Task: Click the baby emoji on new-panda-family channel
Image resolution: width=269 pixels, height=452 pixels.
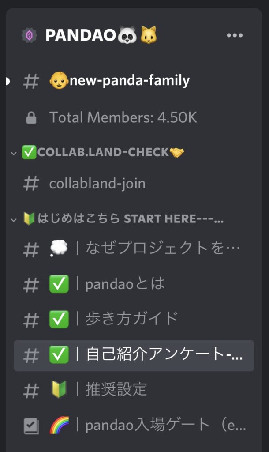Action: coord(59,81)
